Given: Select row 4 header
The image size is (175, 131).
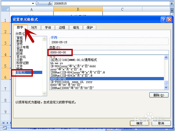Looking at the screenshot, I should pos(5,51).
